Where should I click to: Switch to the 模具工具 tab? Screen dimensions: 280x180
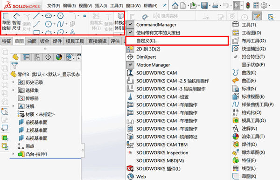click(75, 41)
